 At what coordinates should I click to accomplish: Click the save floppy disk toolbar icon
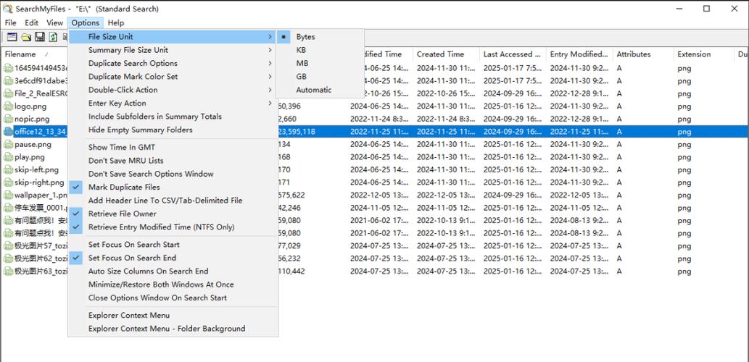point(40,37)
